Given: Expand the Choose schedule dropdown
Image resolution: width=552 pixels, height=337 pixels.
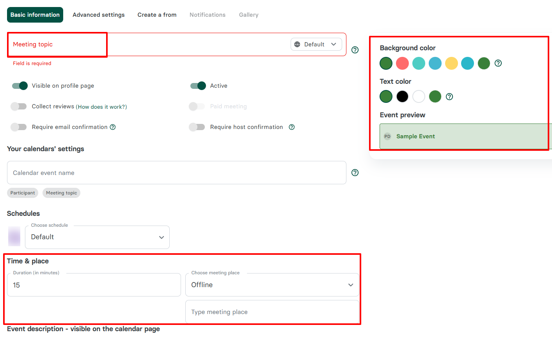Looking at the screenshot, I should (97, 237).
